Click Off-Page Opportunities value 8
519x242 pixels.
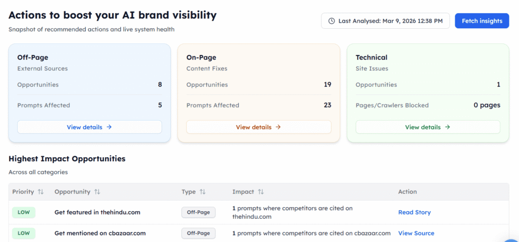pyautogui.click(x=160, y=84)
